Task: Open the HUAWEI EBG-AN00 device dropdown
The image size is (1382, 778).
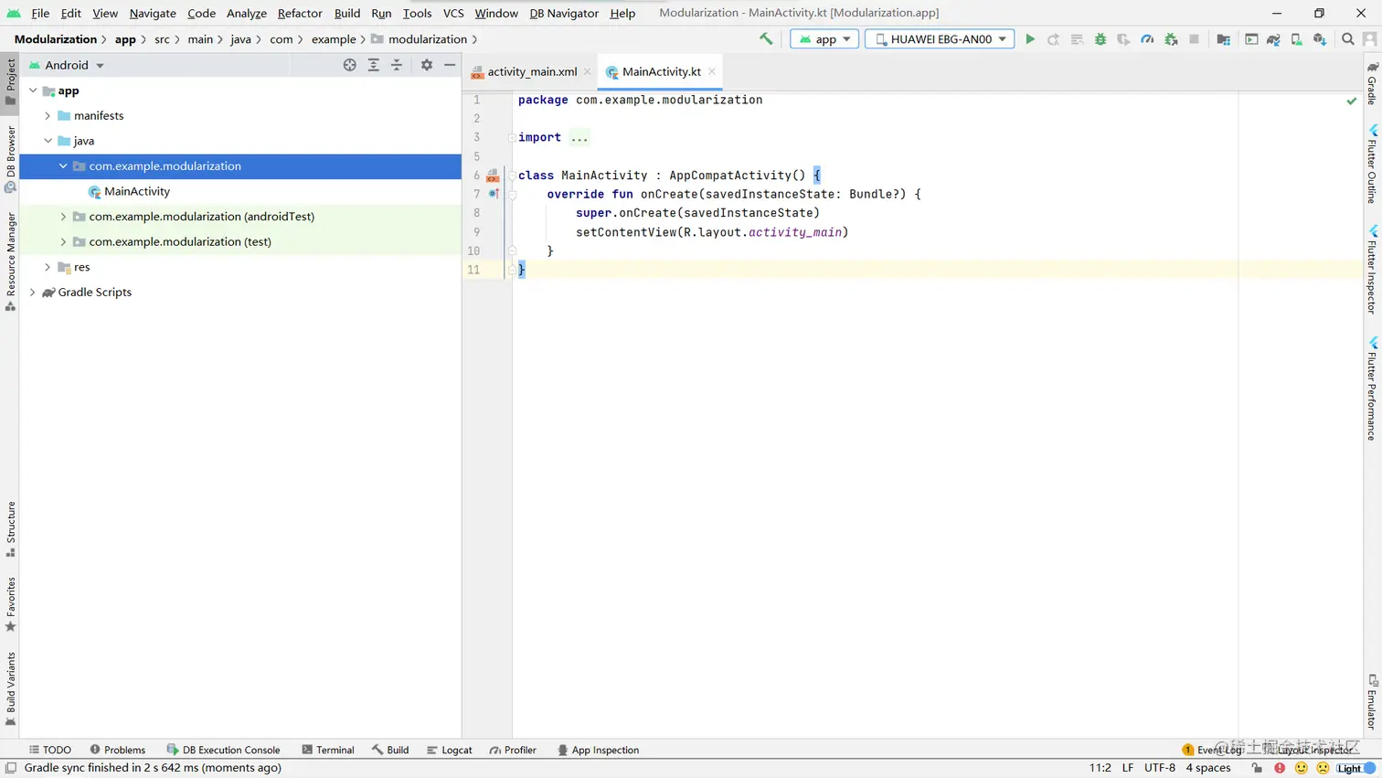Action: click(x=940, y=39)
